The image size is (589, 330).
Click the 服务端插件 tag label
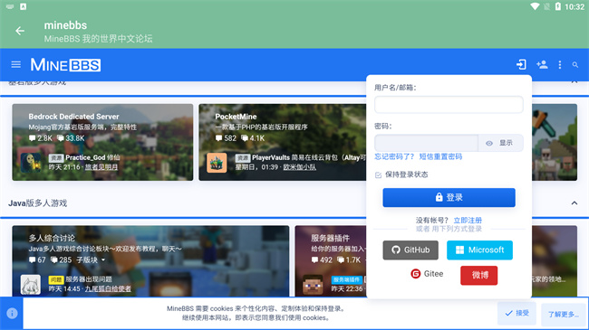click(346, 279)
